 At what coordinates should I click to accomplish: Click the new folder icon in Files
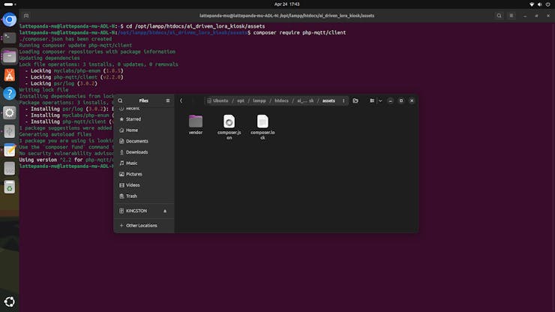tap(355, 100)
